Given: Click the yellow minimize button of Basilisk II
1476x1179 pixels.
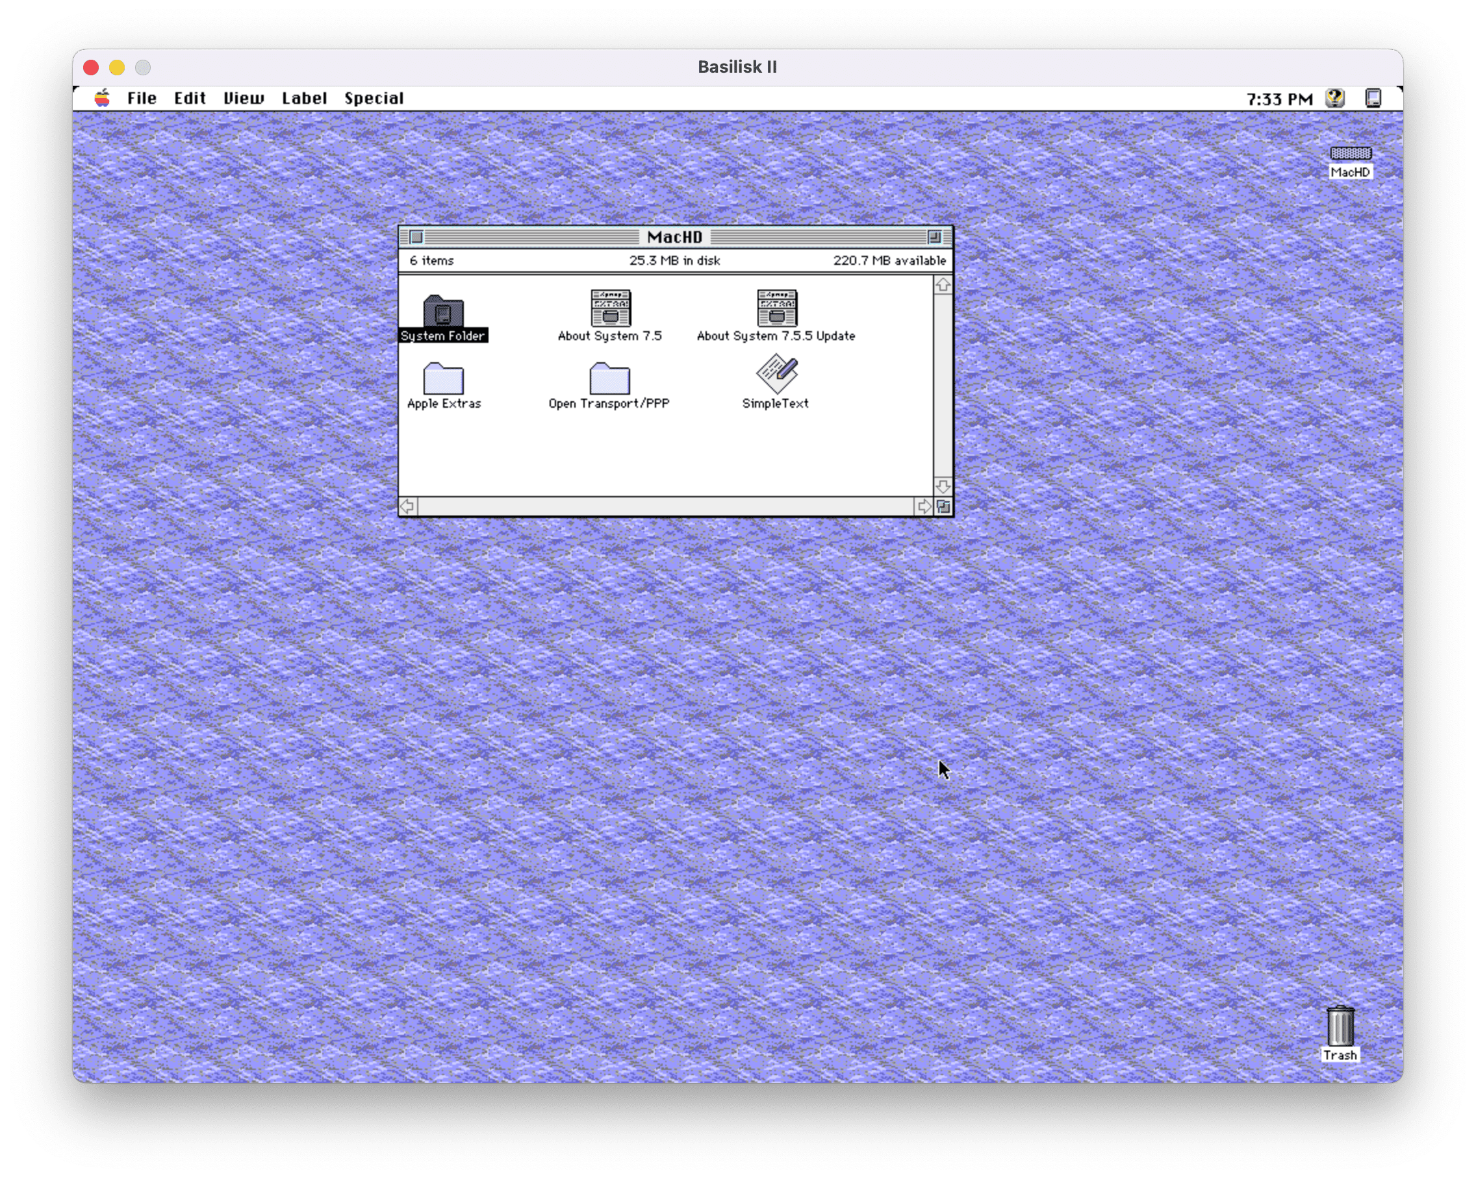Looking at the screenshot, I should [117, 68].
